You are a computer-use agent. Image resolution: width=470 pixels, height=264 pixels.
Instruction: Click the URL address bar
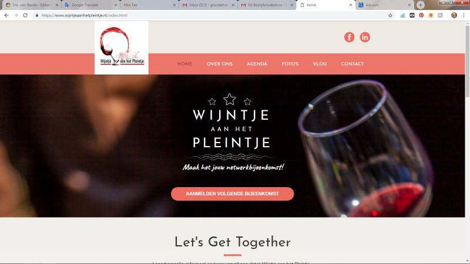(210, 15)
